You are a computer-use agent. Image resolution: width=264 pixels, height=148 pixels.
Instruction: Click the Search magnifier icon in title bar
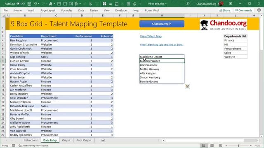(x=188, y=4)
